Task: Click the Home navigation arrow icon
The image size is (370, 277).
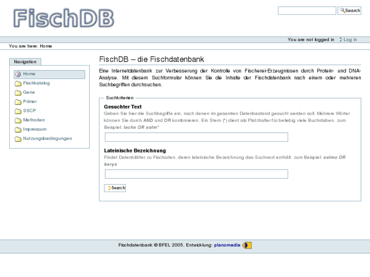Action: tap(18, 74)
